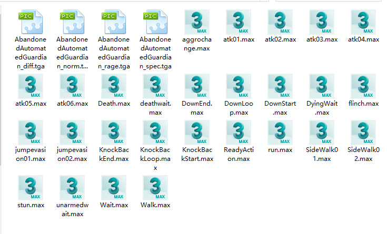387x234 pixels.
Task: Select the stun.max file icon
Action: coord(31,188)
